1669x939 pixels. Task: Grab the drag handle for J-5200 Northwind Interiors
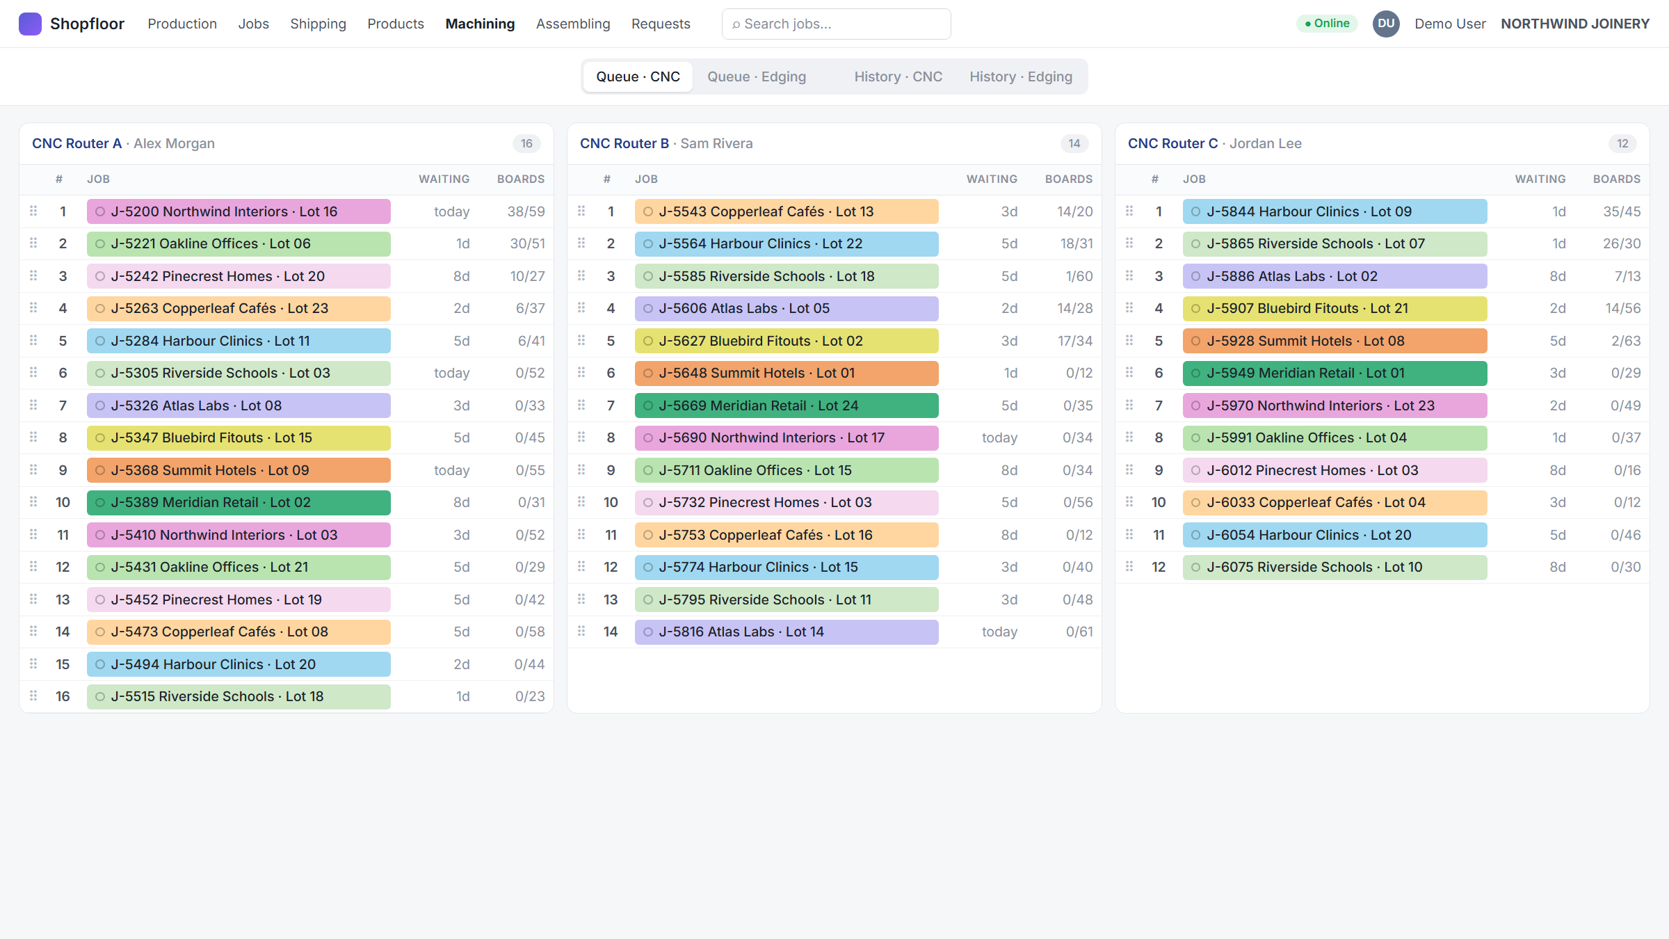(33, 211)
